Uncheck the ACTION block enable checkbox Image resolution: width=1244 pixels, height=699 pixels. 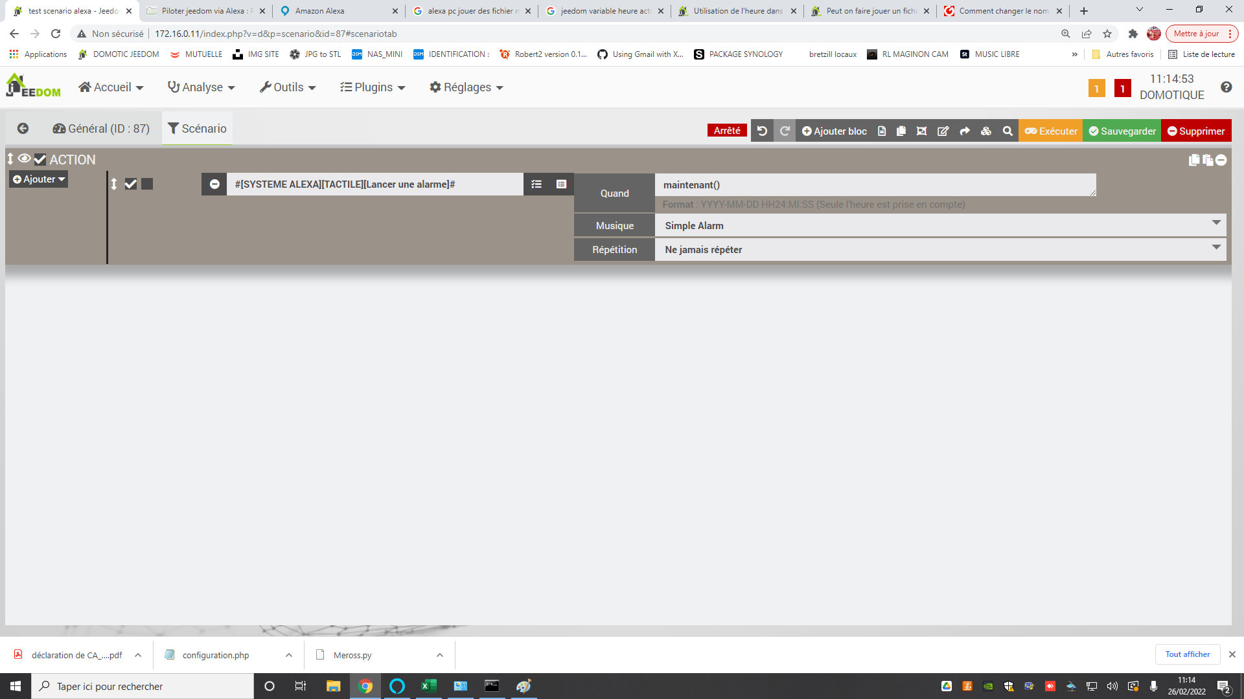pos(40,159)
